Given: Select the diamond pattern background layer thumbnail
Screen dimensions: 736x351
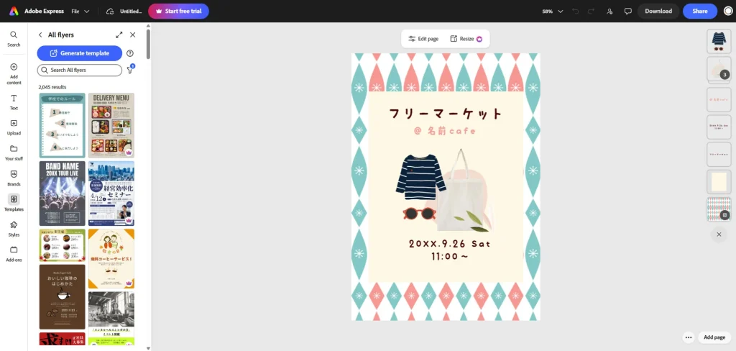Looking at the screenshot, I should tap(719, 209).
